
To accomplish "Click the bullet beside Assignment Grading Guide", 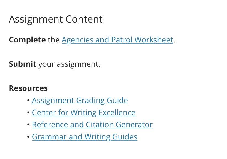I will [x=28, y=100].
